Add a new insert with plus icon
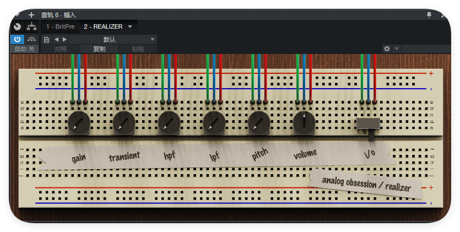Image resolution: width=460 pixels, height=232 pixels. coord(31,15)
